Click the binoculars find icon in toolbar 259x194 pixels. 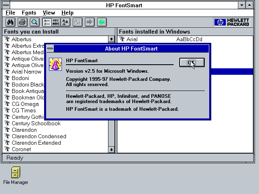coord(11,22)
